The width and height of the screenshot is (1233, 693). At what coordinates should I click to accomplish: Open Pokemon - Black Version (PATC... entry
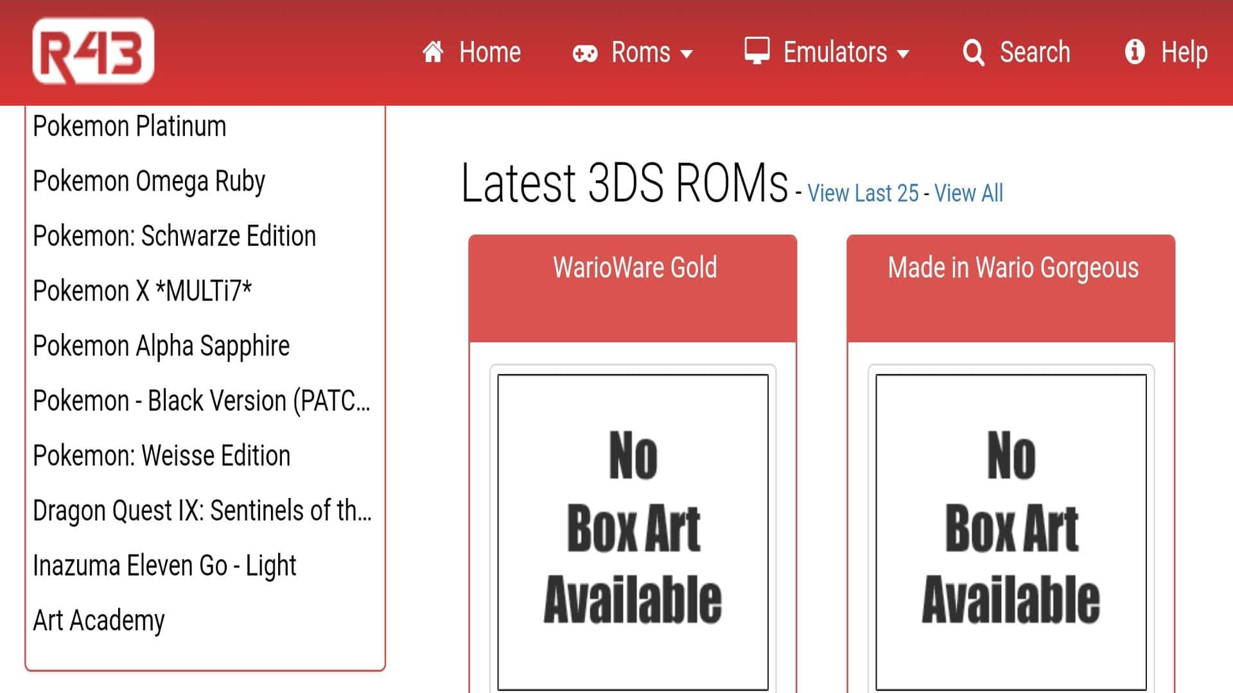(202, 401)
